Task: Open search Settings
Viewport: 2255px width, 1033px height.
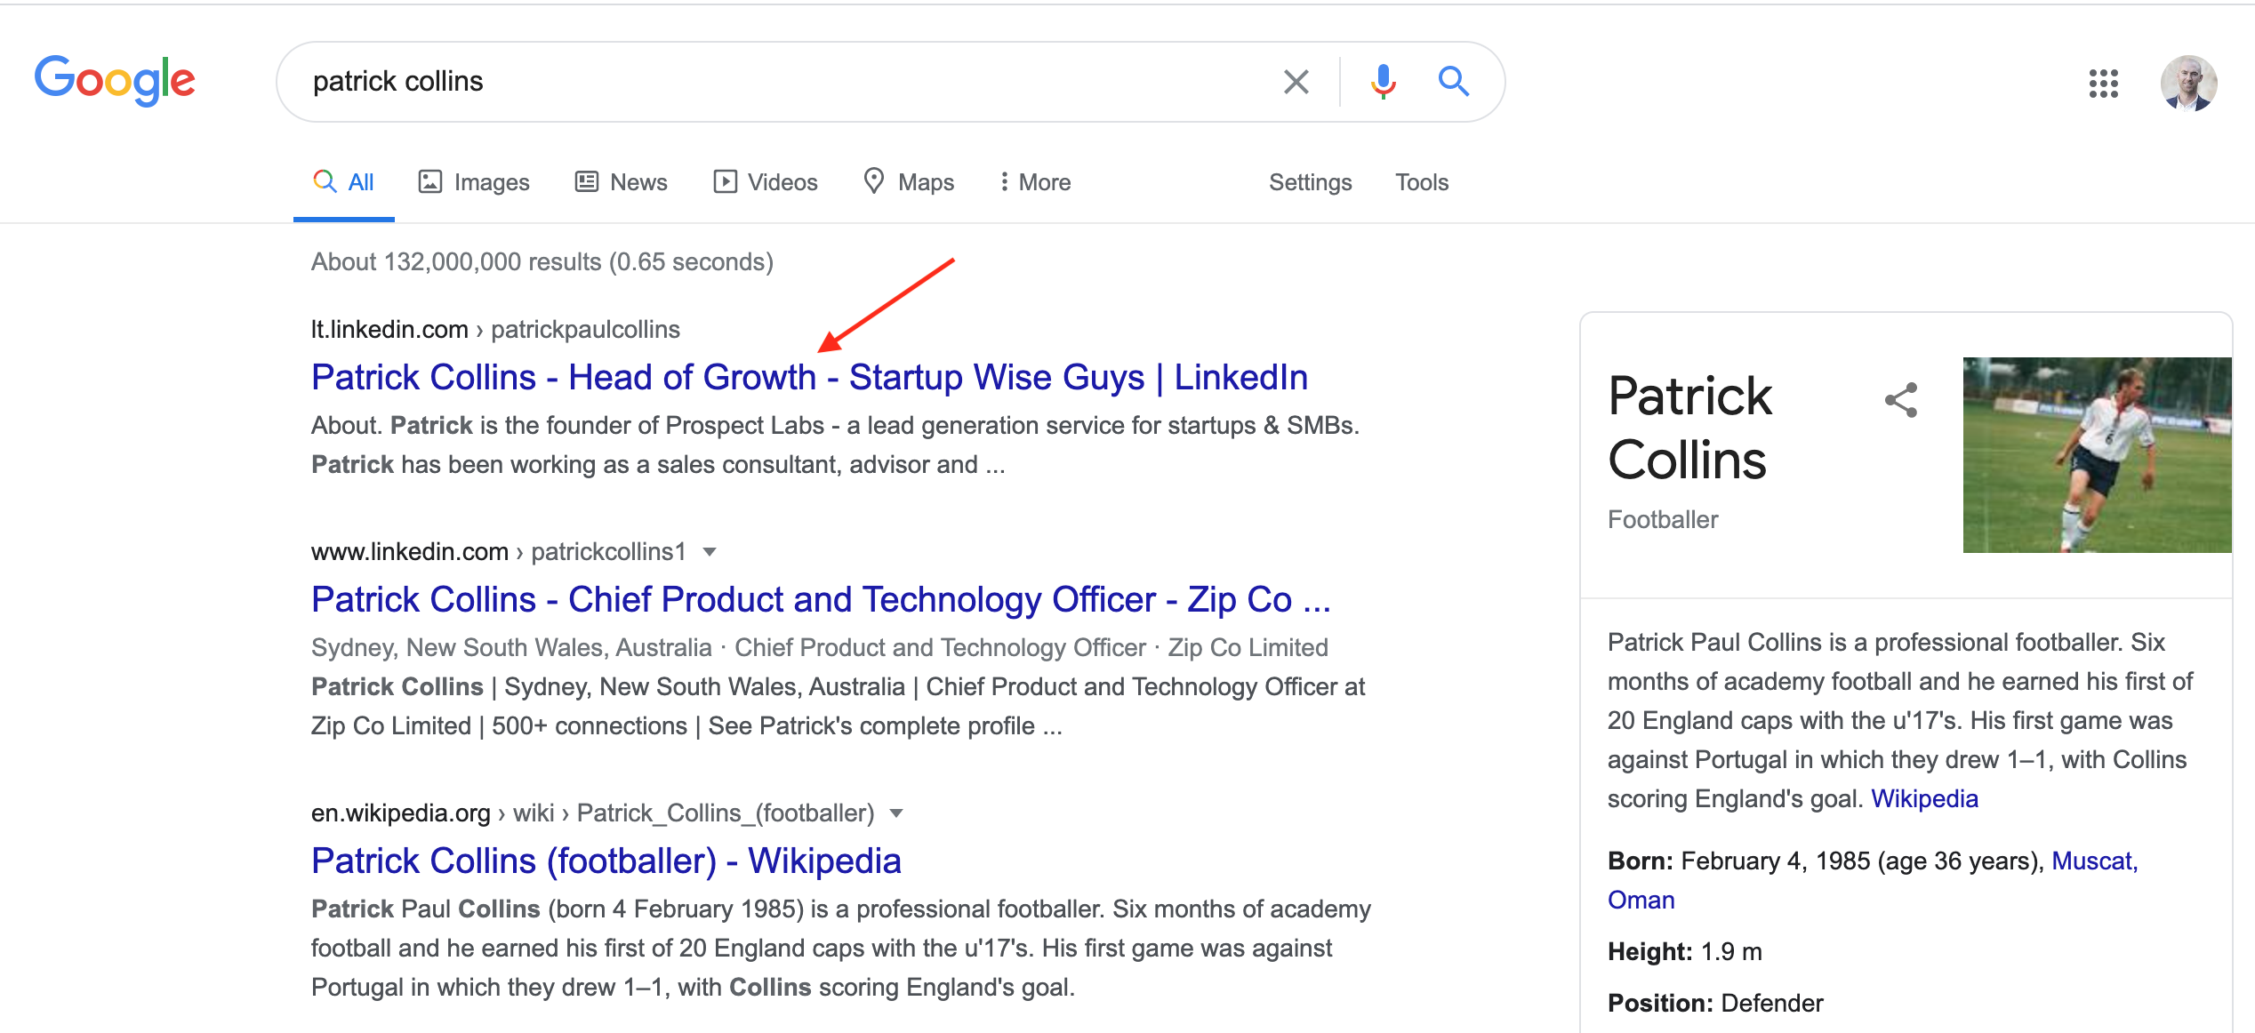Action: tap(1310, 182)
